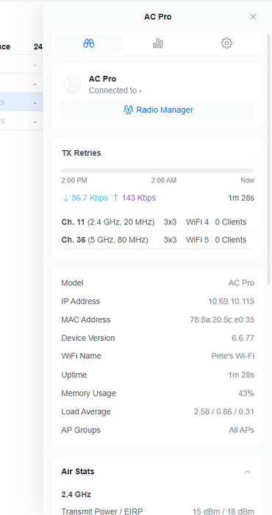Image resolution: width=272 pixels, height=515 pixels.
Task: Select the Ch. 36 5 GHz radio row
Action: click(158, 240)
